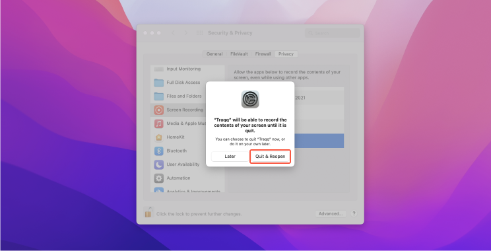Switch to the FileVault tab
The image size is (491, 251).
point(239,54)
